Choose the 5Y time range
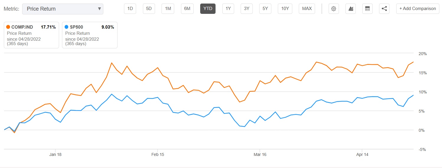The width and height of the screenshot is (442, 168). (x=265, y=9)
